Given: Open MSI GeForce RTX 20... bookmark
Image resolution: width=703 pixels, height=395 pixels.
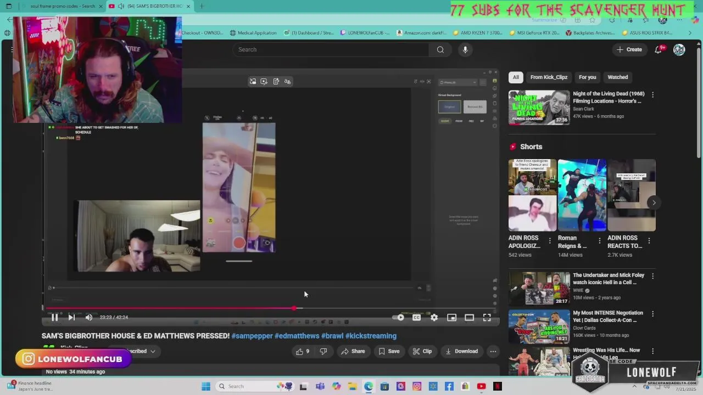Looking at the screenshot, I should point(535,33).
